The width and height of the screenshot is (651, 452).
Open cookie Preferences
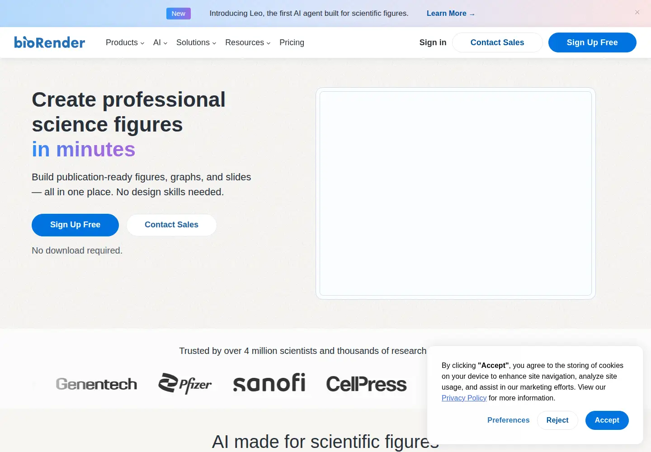coord(508,420)
